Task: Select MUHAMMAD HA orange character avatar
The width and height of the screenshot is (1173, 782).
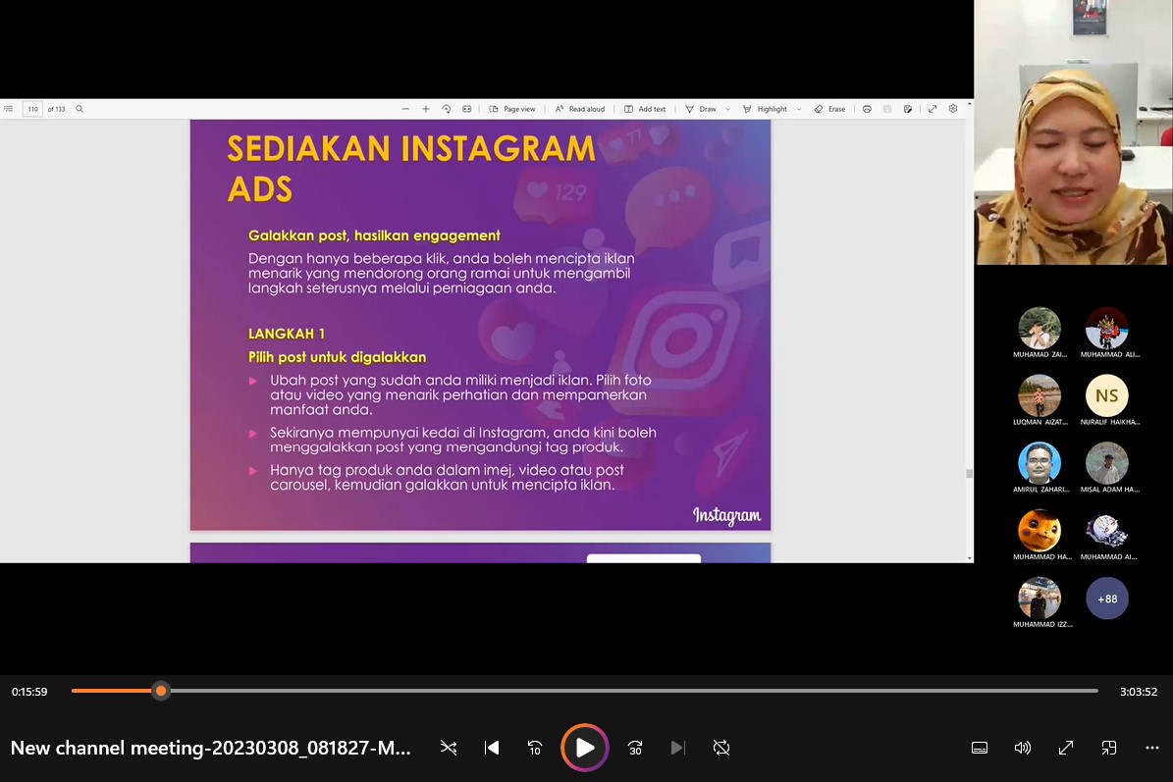Action: point(1040,529)
